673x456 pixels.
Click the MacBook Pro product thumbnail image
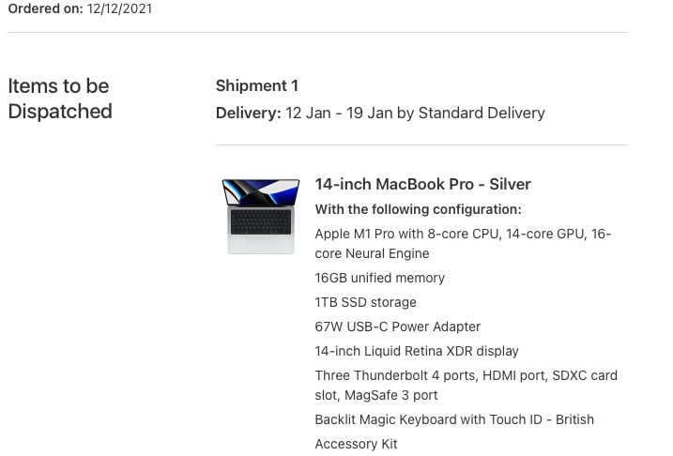(x=261, y=216)
